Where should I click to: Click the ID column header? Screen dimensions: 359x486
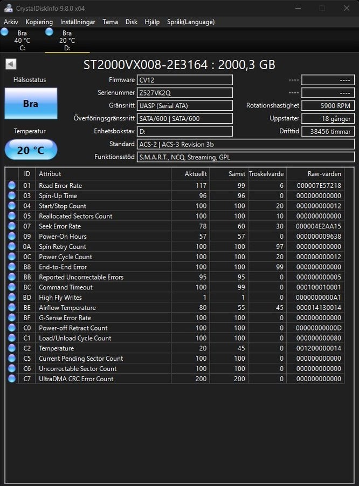[27, 174]
